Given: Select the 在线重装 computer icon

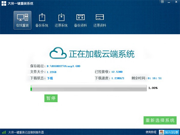Looking at the screenshot, I should (22, 17).
